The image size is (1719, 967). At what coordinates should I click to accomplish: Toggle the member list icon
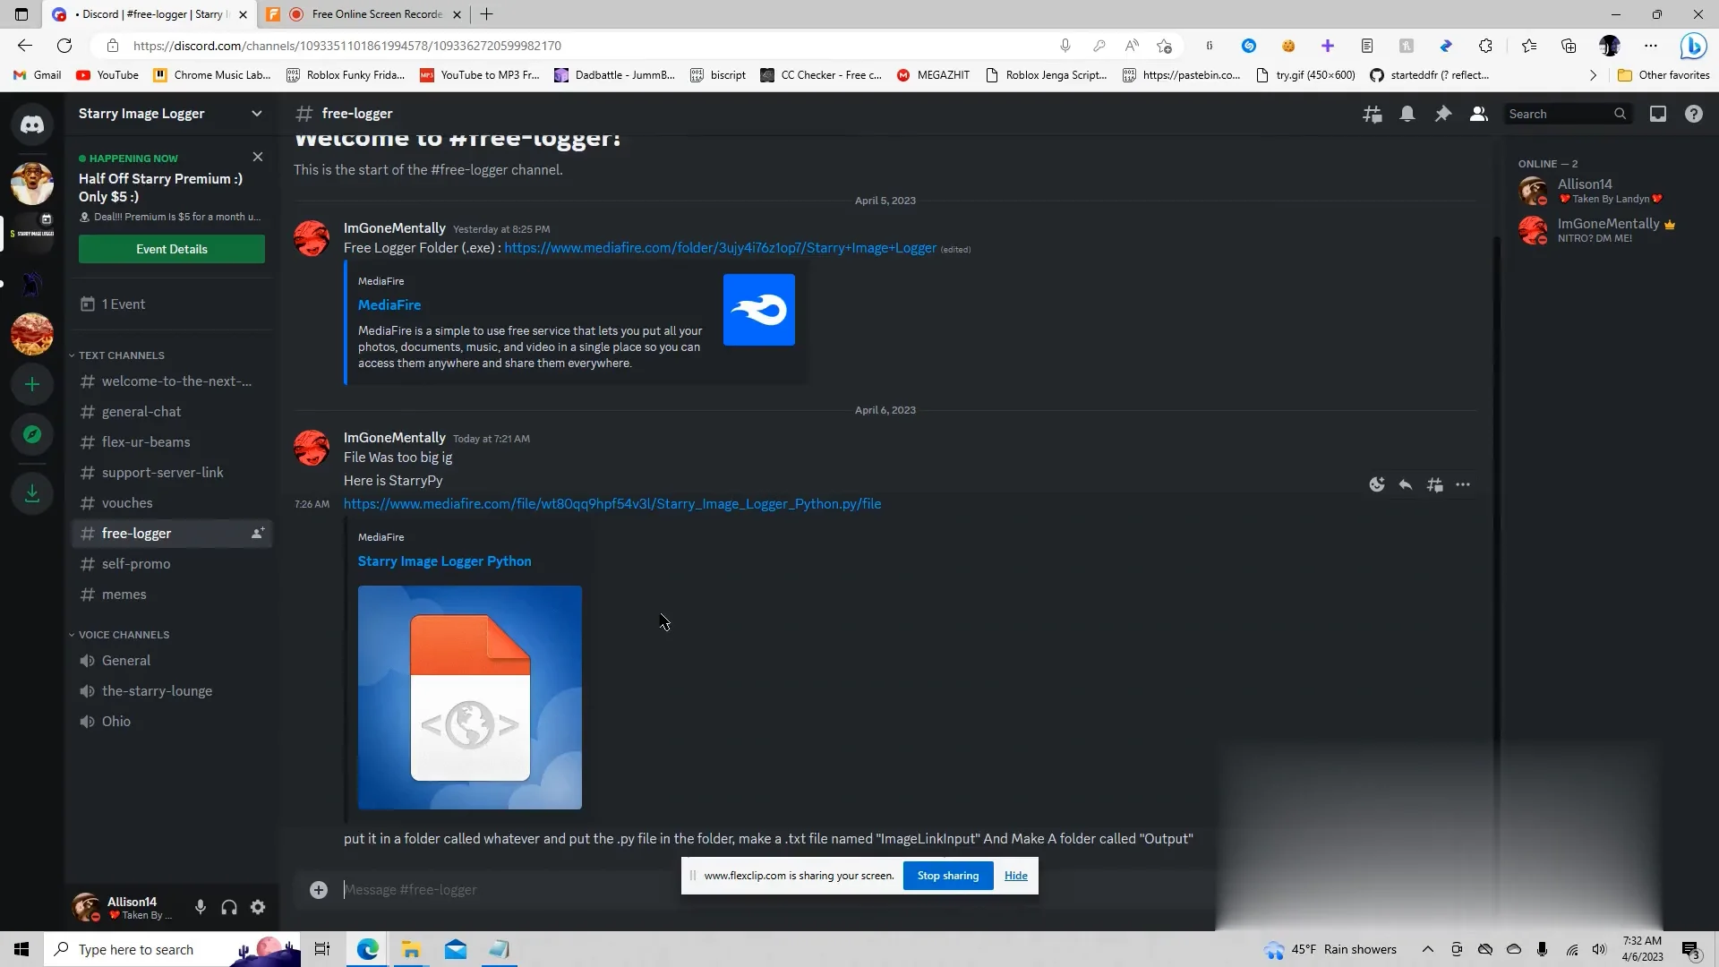click(x=1479, y=114)
